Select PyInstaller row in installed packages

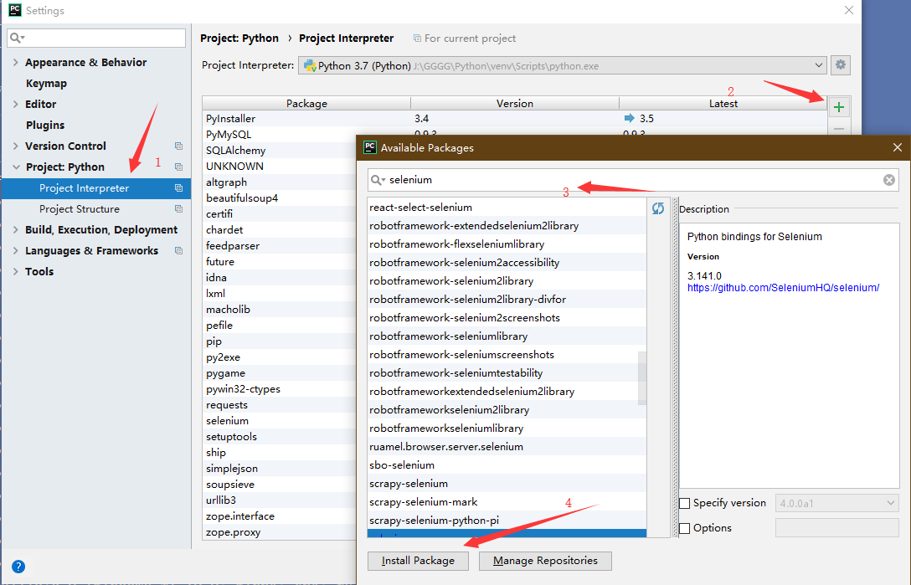[x=515, y=119]
